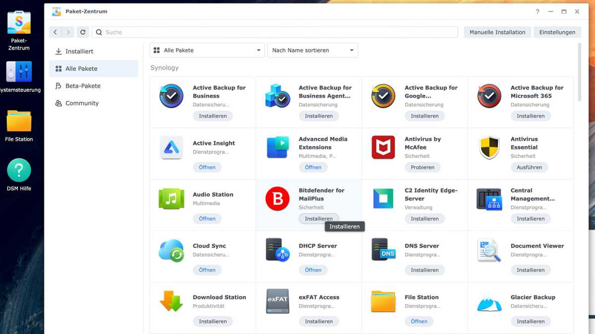This screenshot has width=595, height=334.
Task: Click the Antivirus Essential shield icon
Action: [489, 147]
